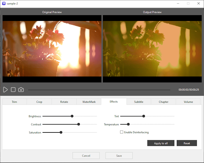Switch to the Trim tab
204x163 pixels.
(15, 102)
